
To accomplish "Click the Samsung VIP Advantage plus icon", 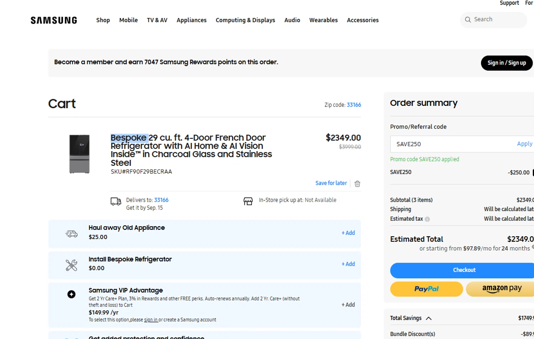I will pyautogui.click(x=72, y=294).
